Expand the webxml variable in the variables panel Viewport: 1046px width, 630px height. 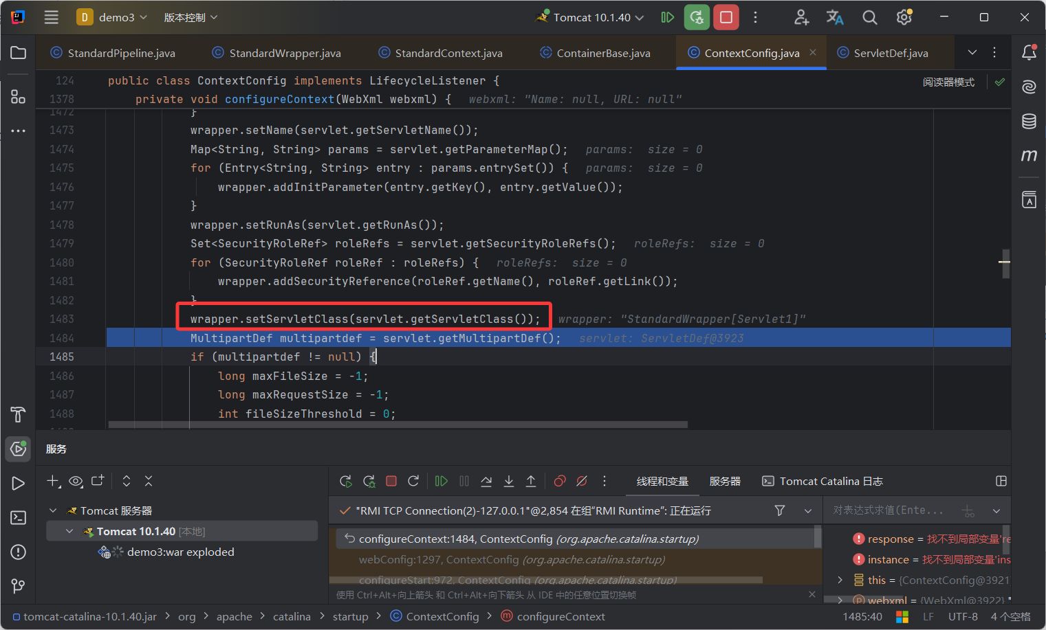[x=840, y=600]
